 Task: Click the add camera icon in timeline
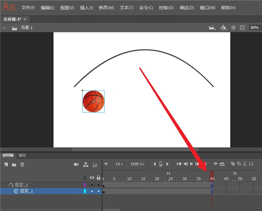[x=76, y=164]
